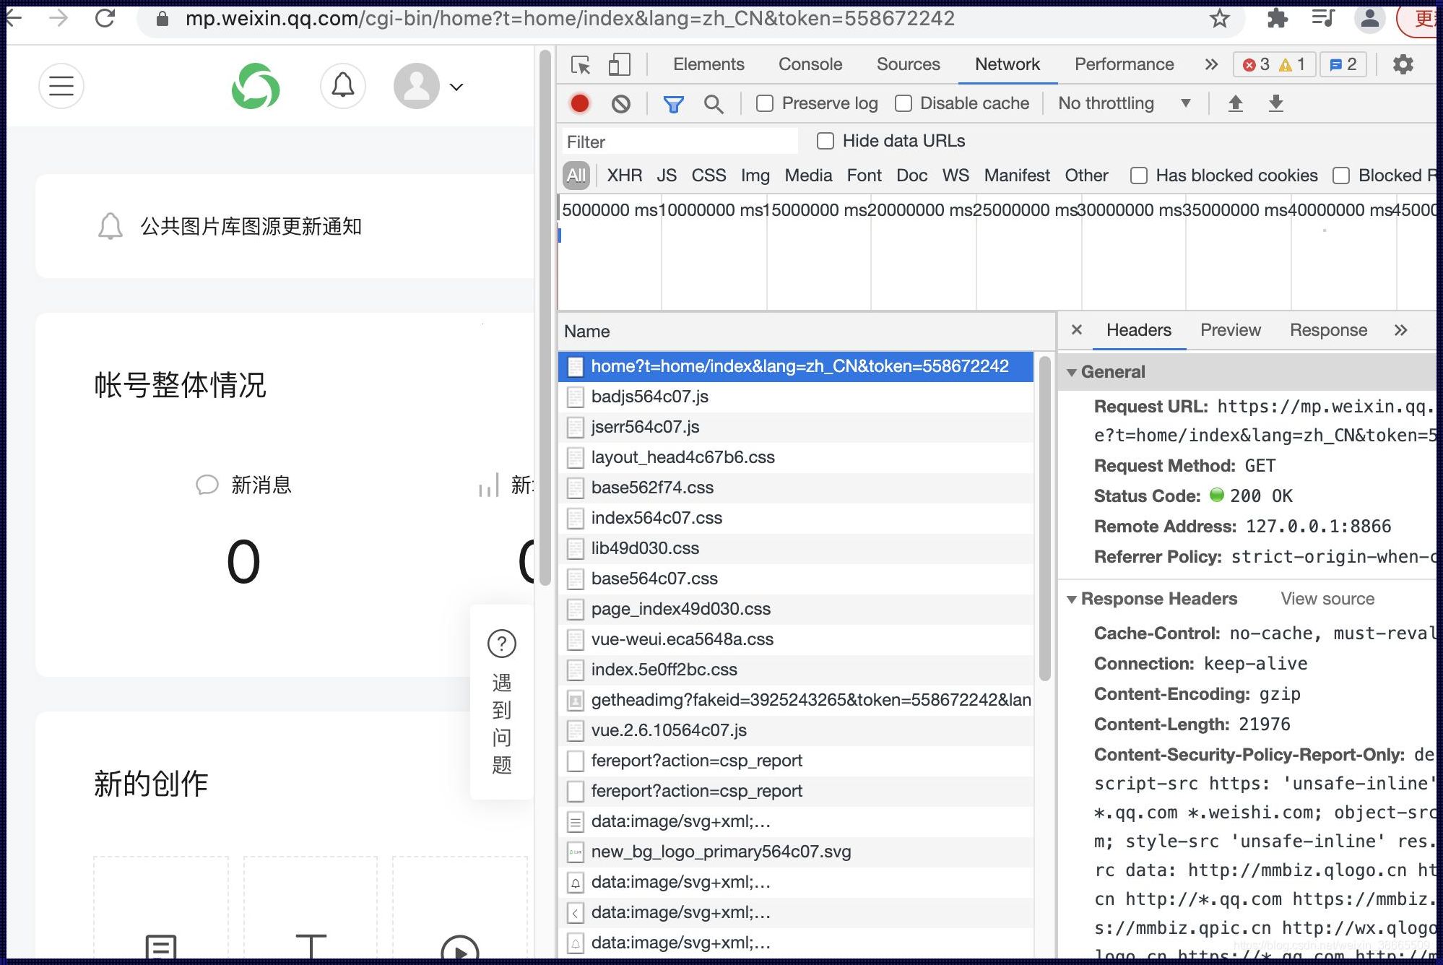Click in the network Filter field
1443x965 pixels.
coord(680,142)
